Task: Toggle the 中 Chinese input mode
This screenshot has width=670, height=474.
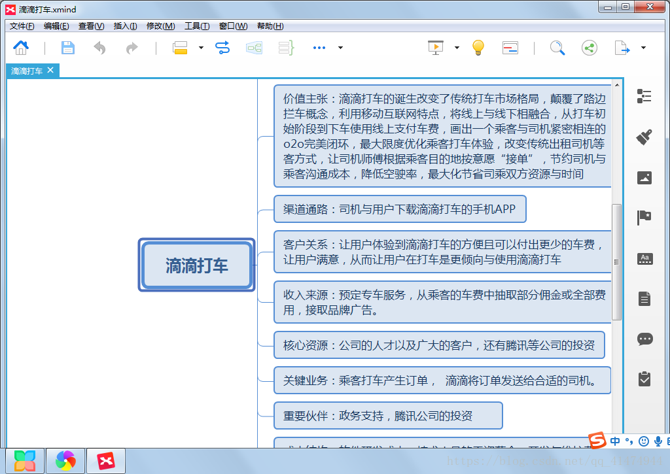Action: (x=615, y=441)
